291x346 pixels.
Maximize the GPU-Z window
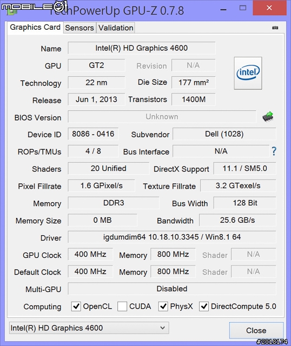click(x=243, y=8)
